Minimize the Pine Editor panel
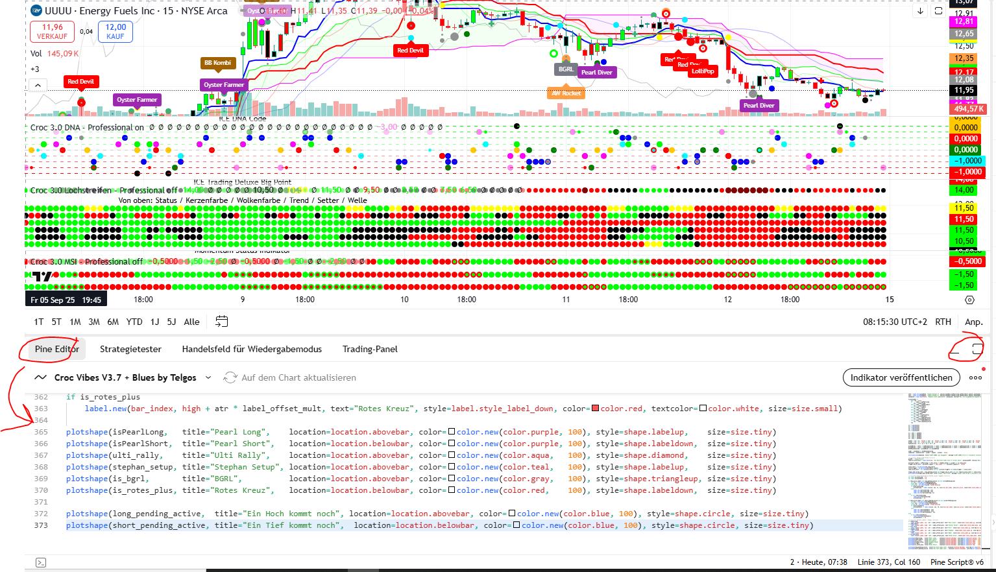 (x=954, y=350)
